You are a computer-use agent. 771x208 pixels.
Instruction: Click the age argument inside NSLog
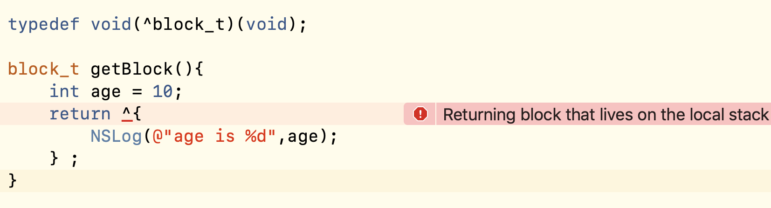coord(303,136)
